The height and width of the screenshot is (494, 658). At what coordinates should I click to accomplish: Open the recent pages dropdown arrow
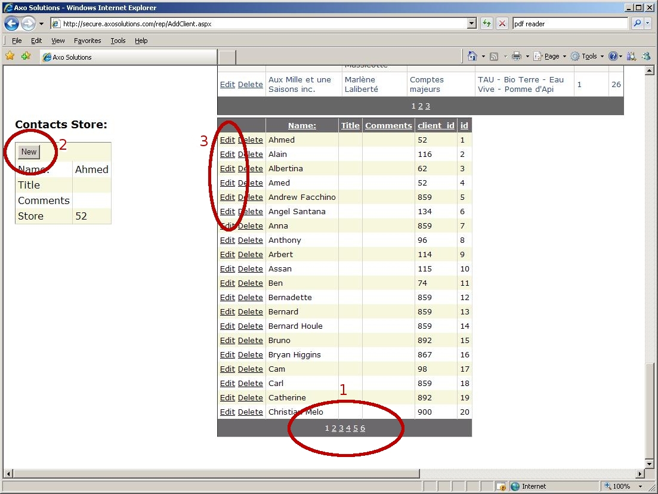tap(41, 24)
